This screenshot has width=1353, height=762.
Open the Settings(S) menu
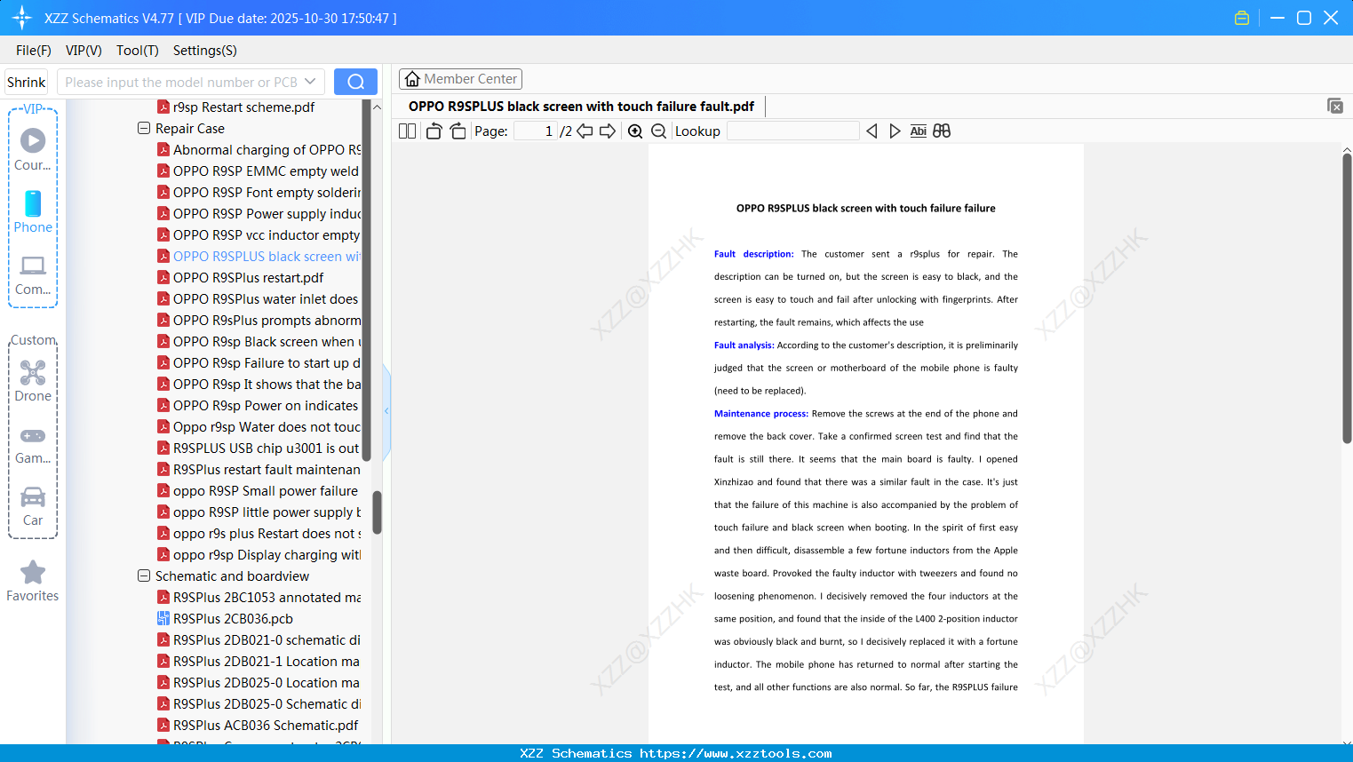point(205,51)
